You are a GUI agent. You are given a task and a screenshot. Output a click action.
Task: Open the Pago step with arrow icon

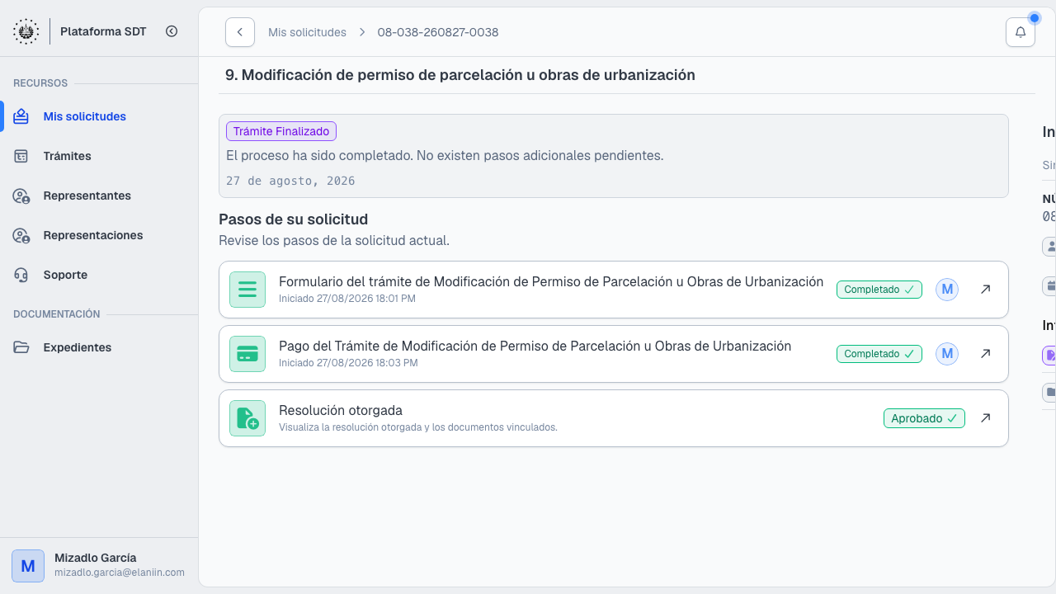(985, 354)
